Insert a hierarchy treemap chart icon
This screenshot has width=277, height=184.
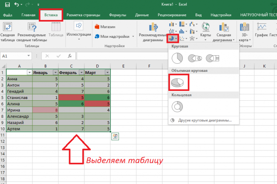point(182,24)
